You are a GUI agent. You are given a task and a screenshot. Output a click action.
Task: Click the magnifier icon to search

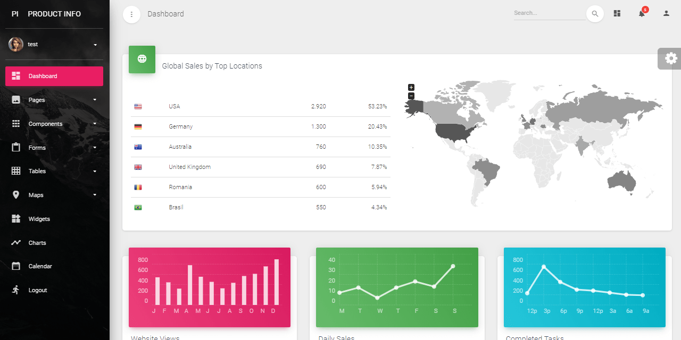click(595, 13)
